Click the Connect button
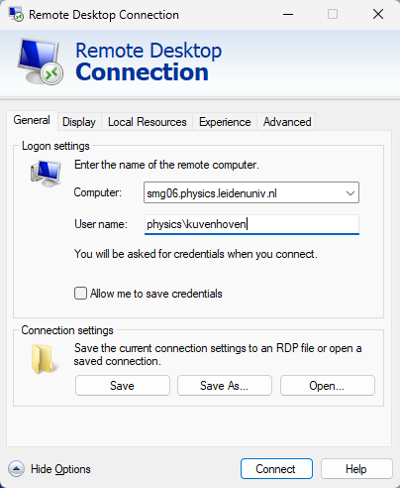The height and width of the screenshot is (488, 400). 276,469
